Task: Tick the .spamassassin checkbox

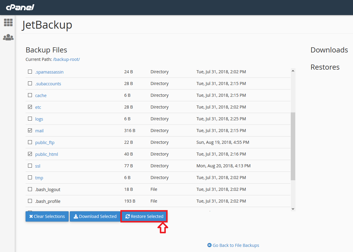Action: coord(30,72)
